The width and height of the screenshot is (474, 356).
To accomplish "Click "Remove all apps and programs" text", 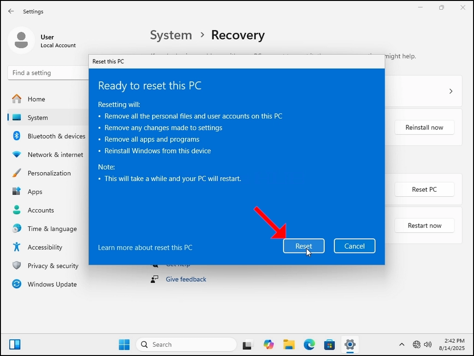I will (152, 139).
